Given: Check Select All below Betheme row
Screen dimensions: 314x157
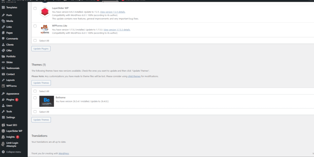Looking at the screenshot, I should [x=35, y=112].
